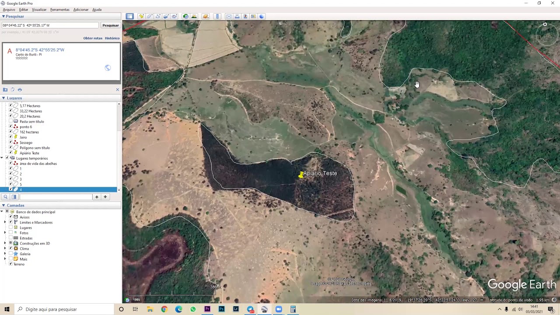The width and height of the screenshot is (560, 315).
Task: Click the Apiário Teste yellow pushpin on map
Action: pos(301,175)
